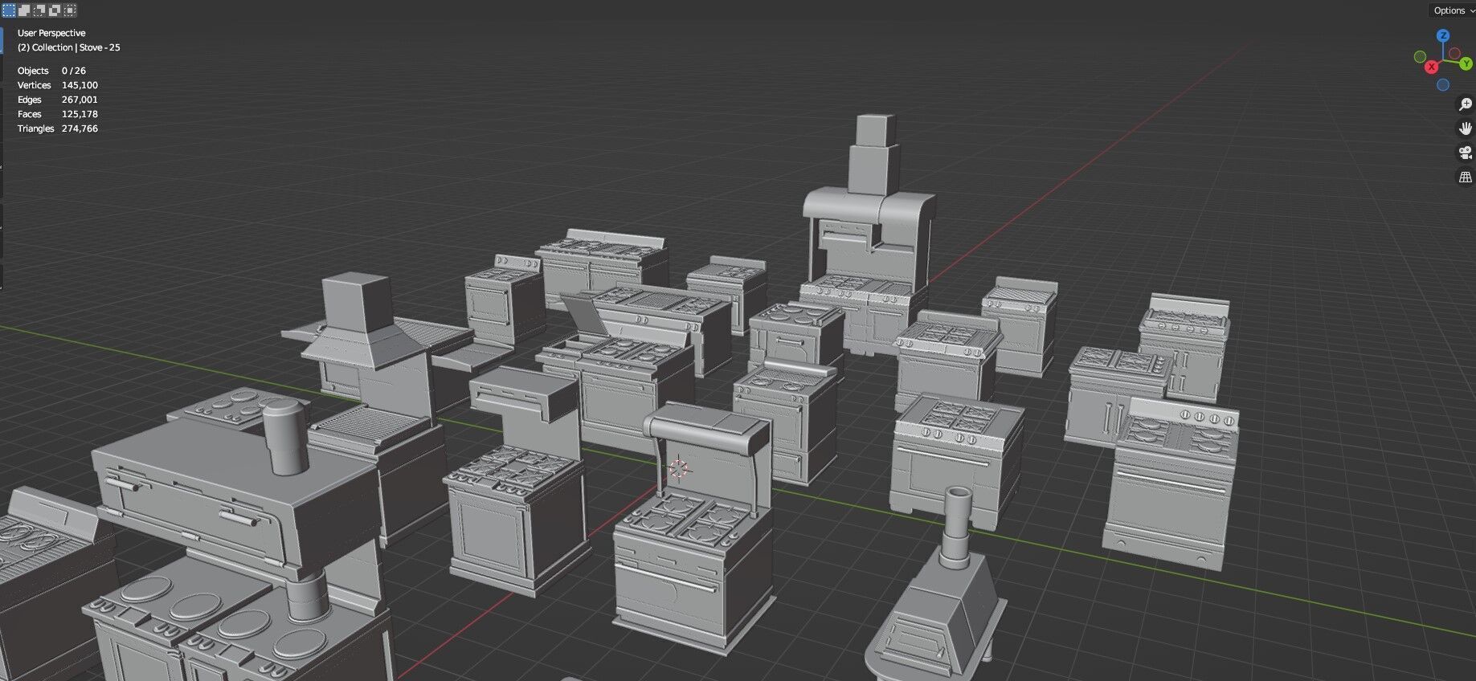The image size is (1476, 681).
Task: Click the "User Perspective" viewport label
Action: click(51, 33)
